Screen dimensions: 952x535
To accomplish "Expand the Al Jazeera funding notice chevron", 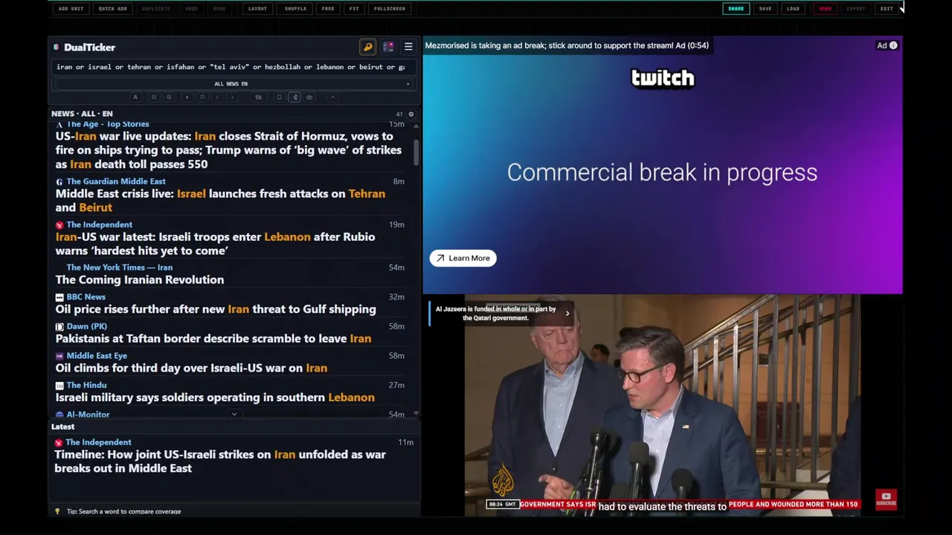I will pyautogui.click(x=567, y=313).
